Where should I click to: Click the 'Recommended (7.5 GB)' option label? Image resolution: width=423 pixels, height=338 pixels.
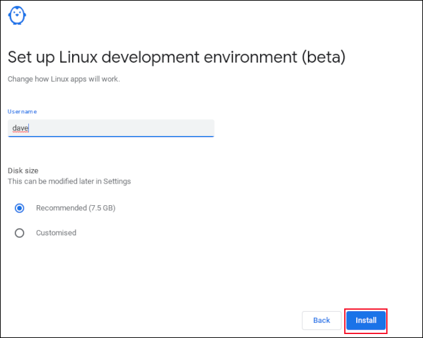(76, 208)
